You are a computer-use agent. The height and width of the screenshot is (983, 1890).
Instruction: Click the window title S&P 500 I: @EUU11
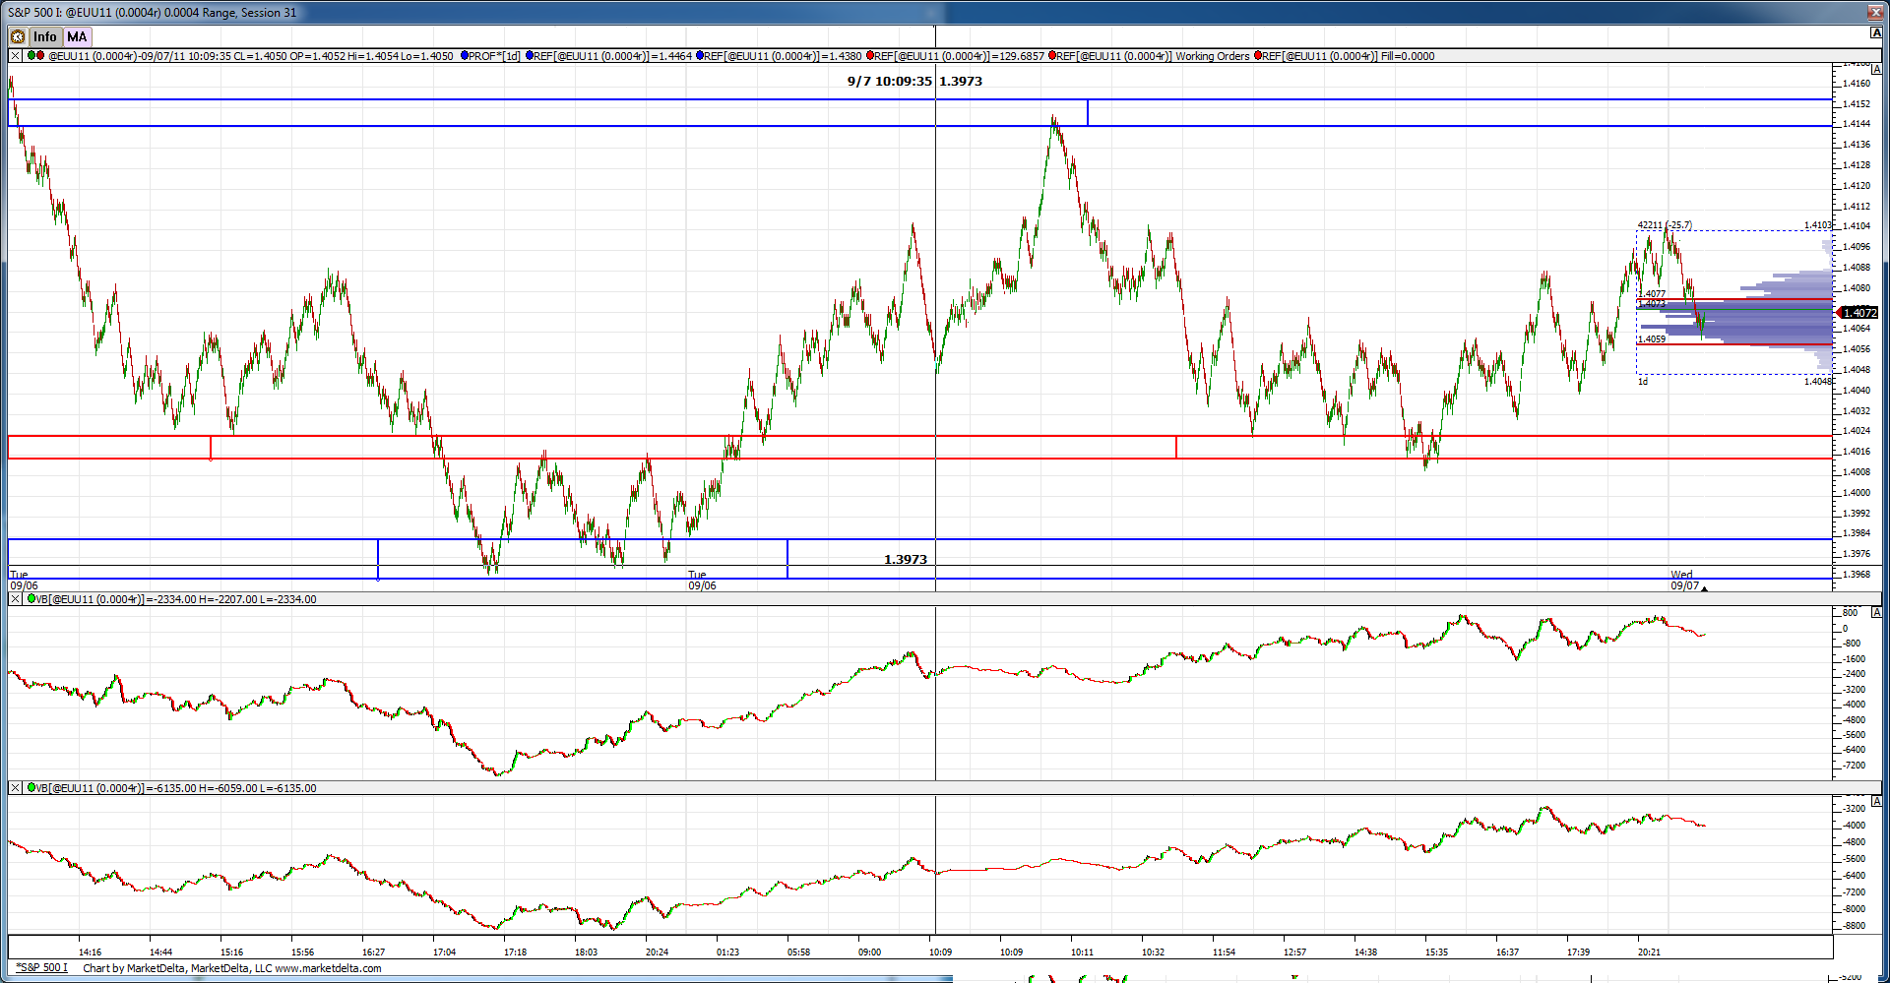pos(152,13)
